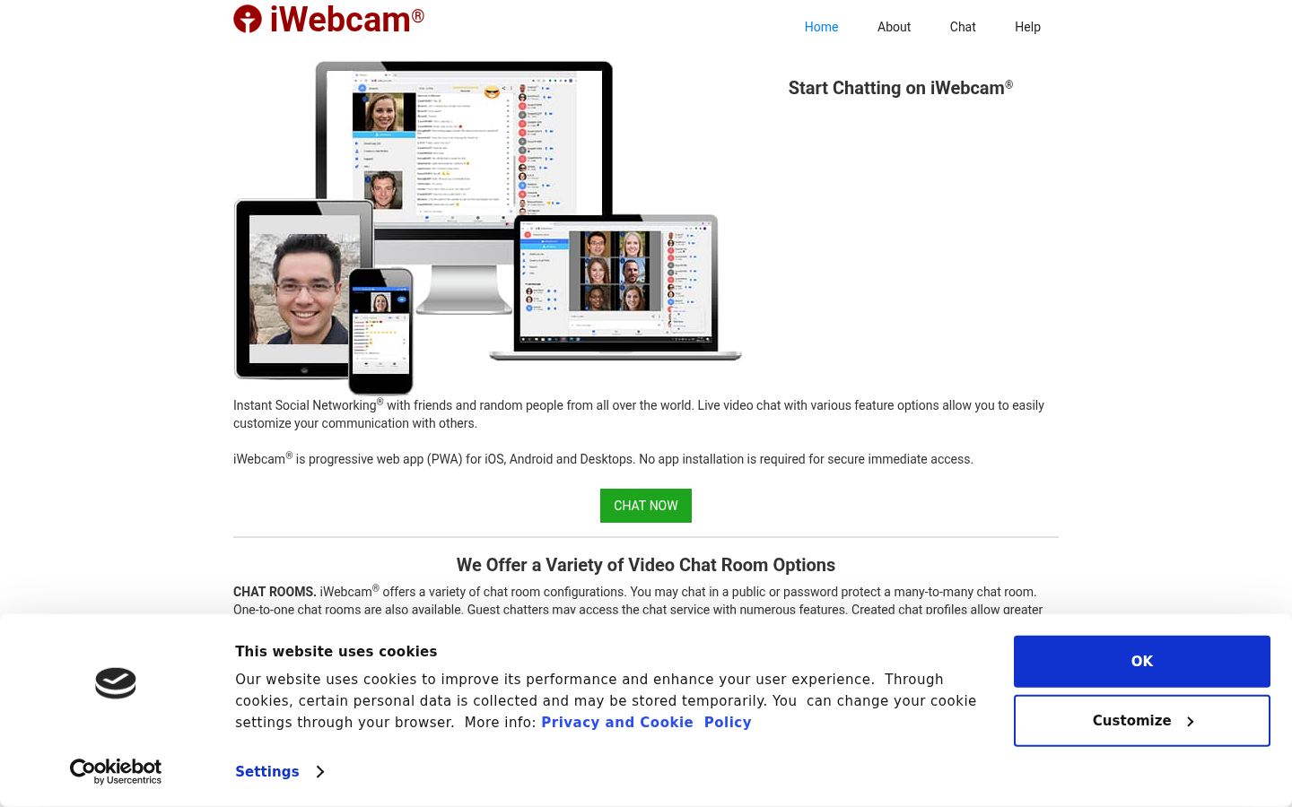
Task: Expand the cookie Settings link
Action: coord(280,771)
